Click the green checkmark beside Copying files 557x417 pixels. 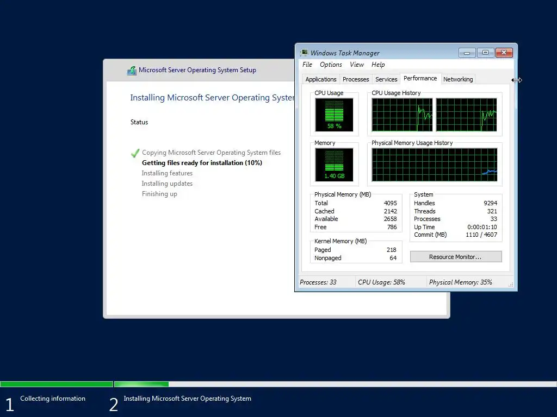[x=135, y=153]
